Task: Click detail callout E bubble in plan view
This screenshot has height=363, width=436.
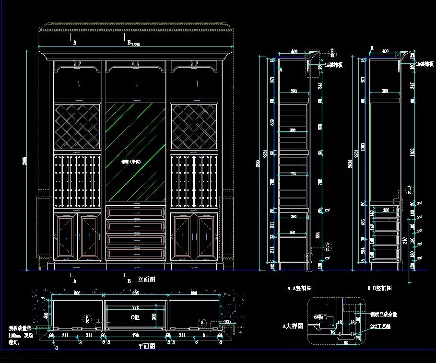Action: click(x=87, y=319)
